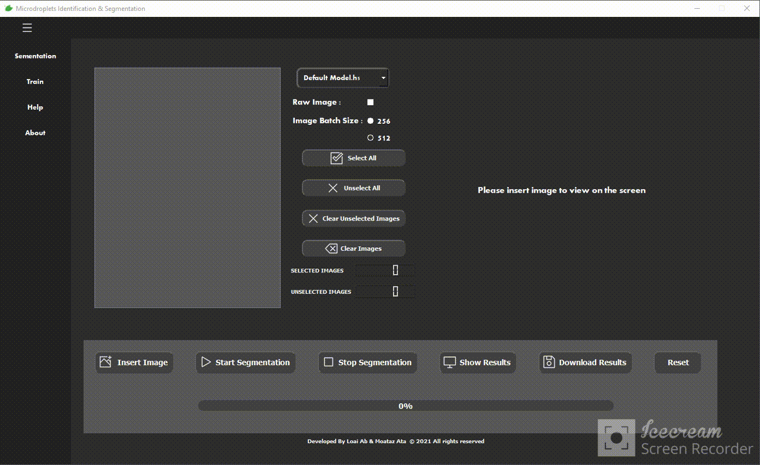
Task: Expand the Default Model.hs dropdown
Action: coord(383,78)
